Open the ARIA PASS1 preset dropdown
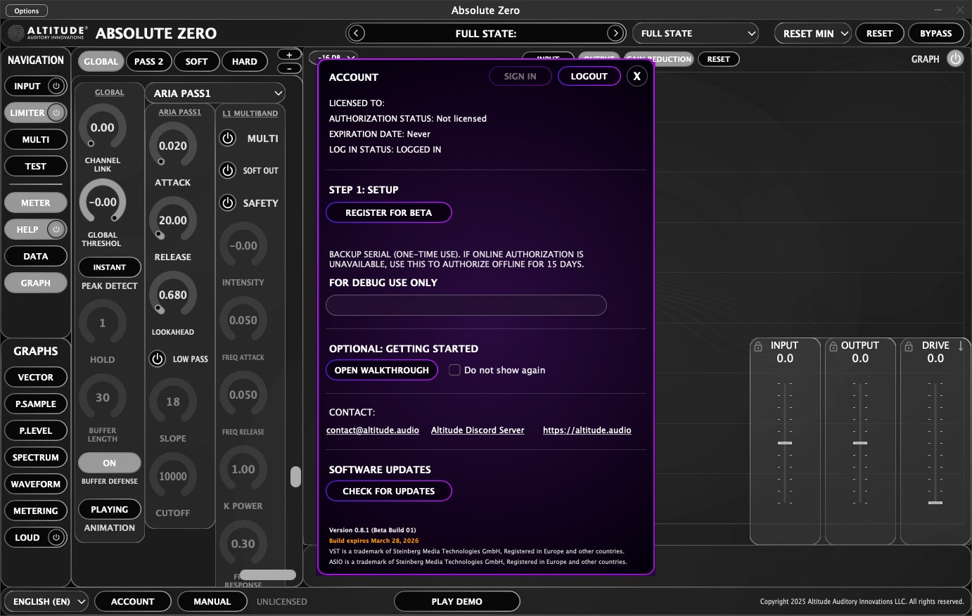 [x=215, y=93]
